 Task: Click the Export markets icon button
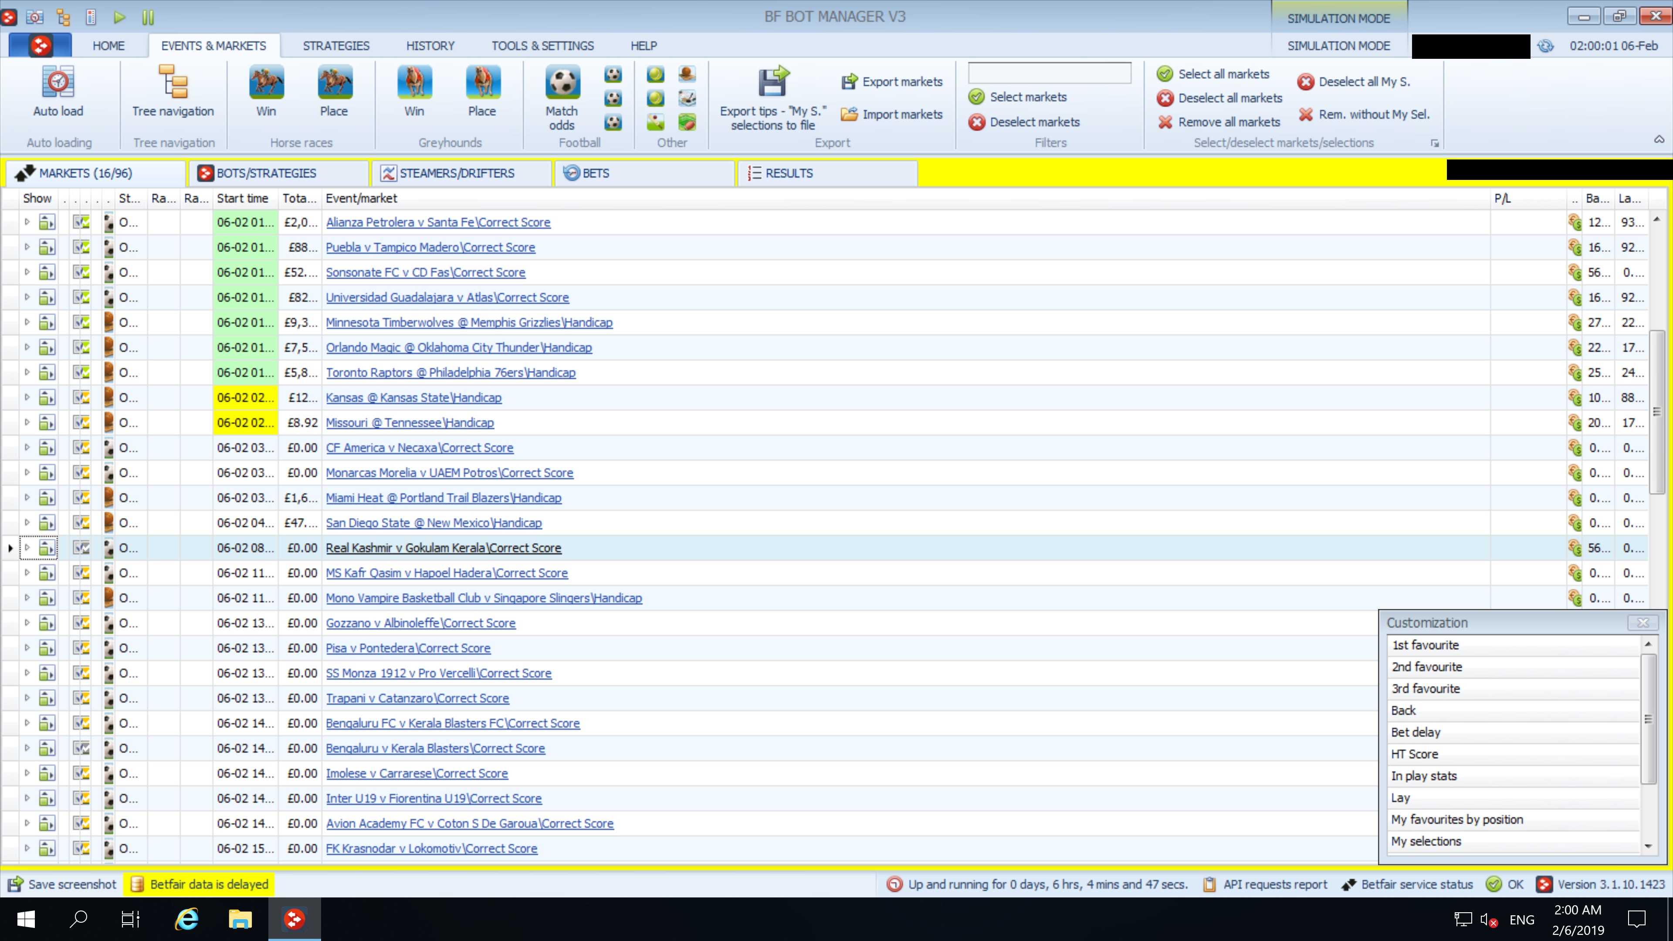coord(850,82)
